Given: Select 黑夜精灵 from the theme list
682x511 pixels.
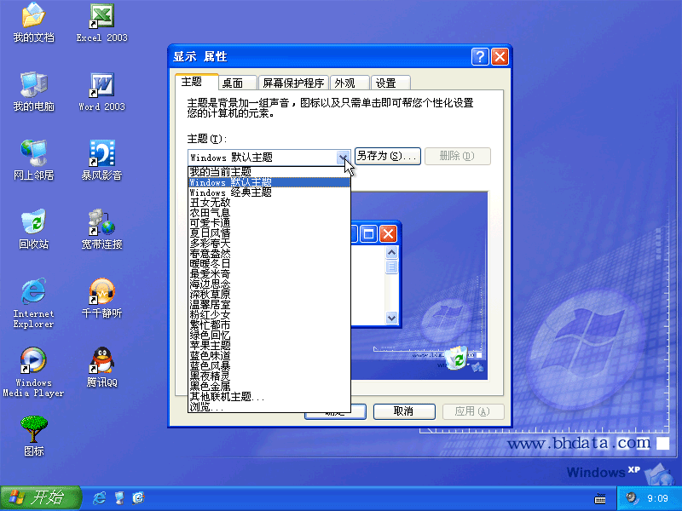Looking at the screenshot, I should [x=269, y=376].
